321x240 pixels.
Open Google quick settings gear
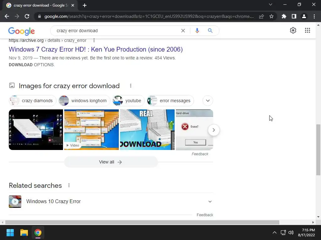(x=293, y=30)
